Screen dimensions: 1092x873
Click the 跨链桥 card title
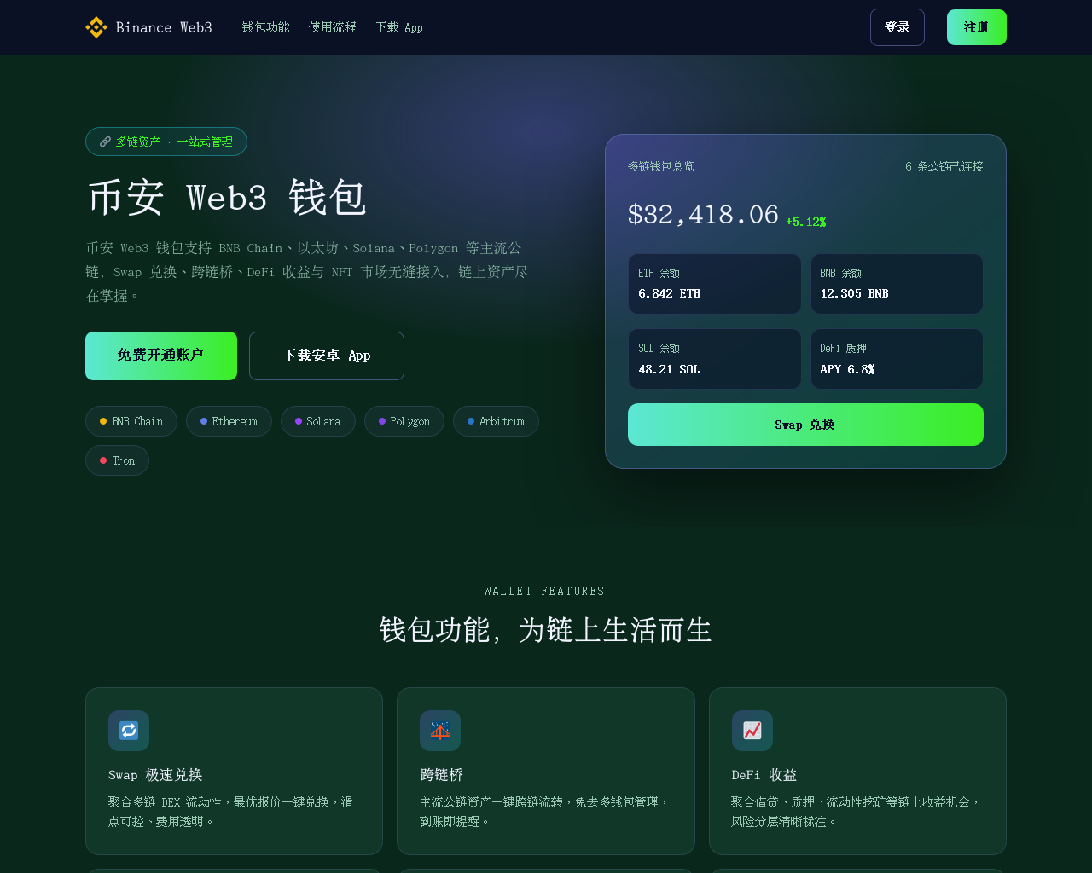(x=442, y=775)
